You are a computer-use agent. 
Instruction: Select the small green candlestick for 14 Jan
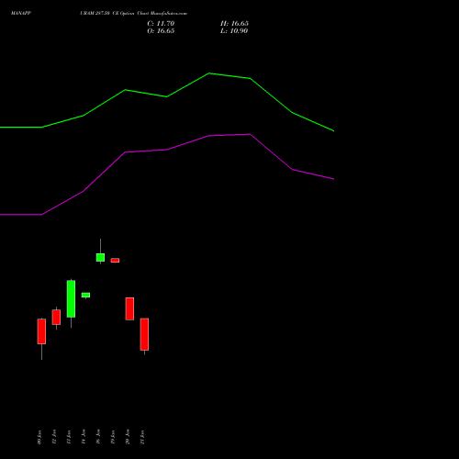pyautogui.click(x=85, y=295)
